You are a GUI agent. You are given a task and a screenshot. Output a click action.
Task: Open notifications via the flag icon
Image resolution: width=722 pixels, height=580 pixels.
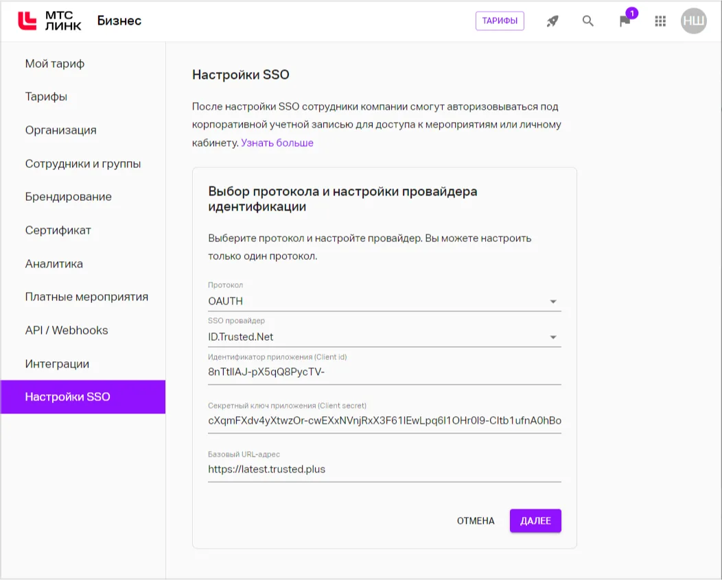pyautogui.click(x=624, y=21)
